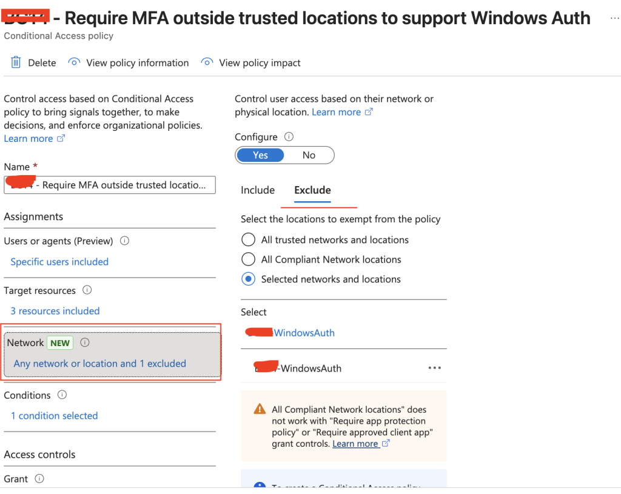Switch to the Include tab
621x494 pixels.
coord(258,190)
